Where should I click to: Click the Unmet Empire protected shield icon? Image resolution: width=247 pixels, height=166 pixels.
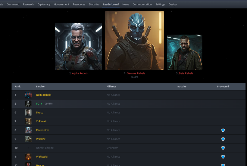pyautogui.click(x=223, y=148)
